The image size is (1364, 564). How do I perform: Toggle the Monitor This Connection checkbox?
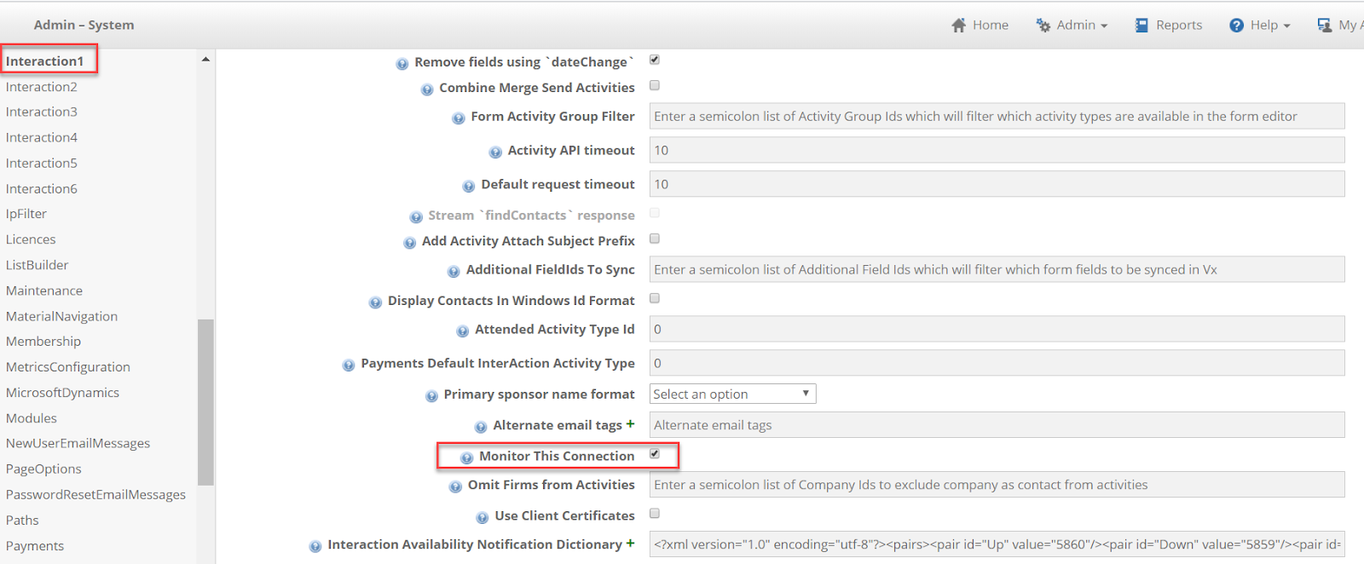pyautogui.click(x=655, y=453)
